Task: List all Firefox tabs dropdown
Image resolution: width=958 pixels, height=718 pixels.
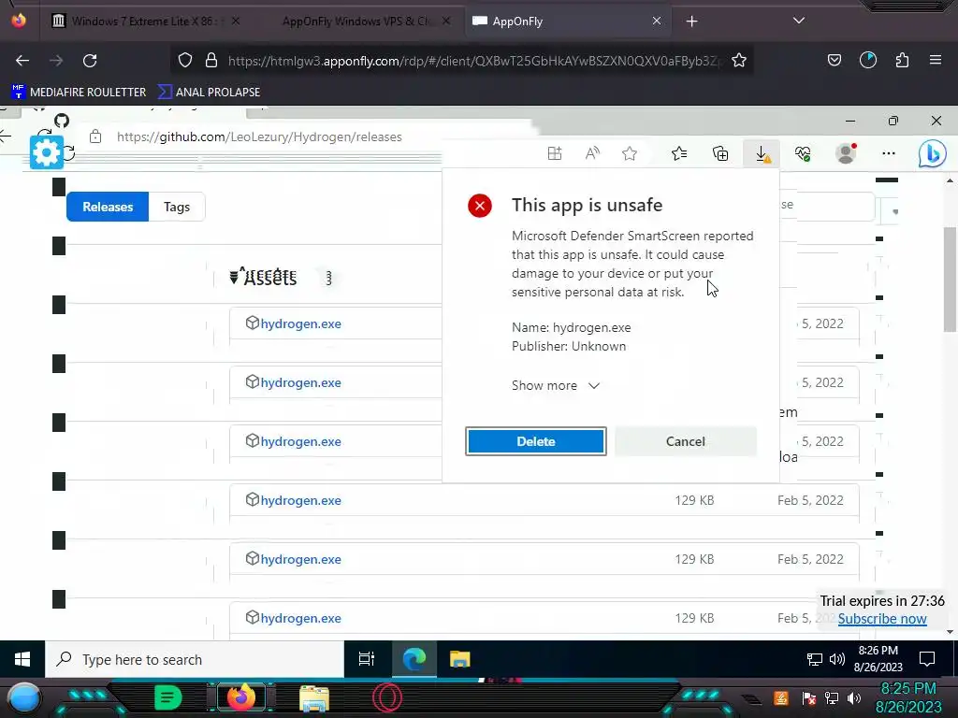Action: (799, 21)
